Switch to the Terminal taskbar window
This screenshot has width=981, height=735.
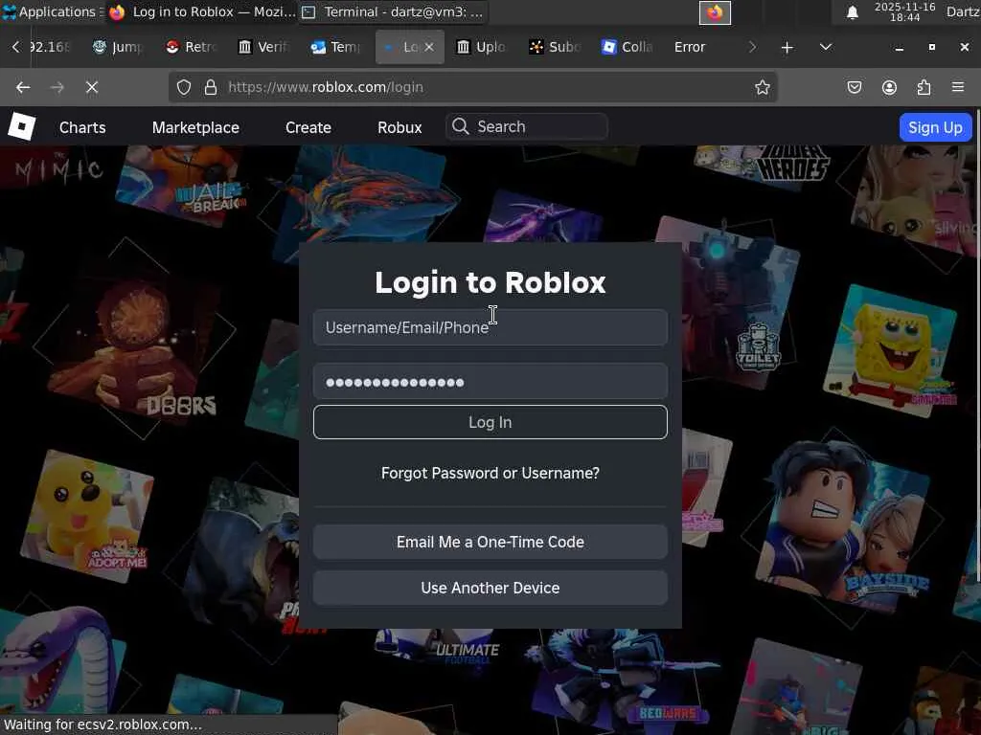(393, 11)
